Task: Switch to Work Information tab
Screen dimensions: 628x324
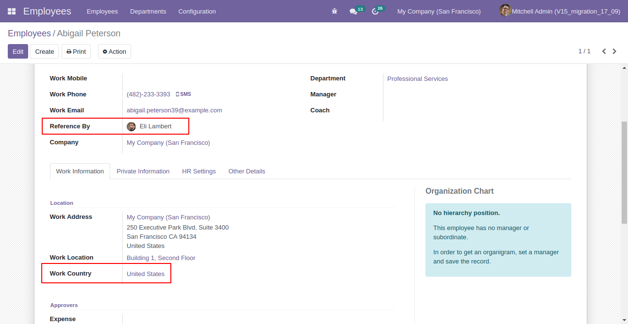Action: [80, 171]
